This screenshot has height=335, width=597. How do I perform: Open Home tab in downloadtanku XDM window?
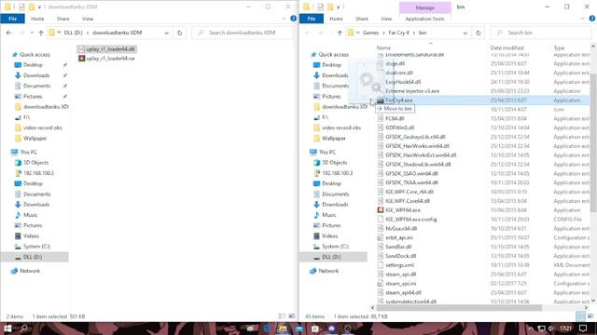point(37,19)
